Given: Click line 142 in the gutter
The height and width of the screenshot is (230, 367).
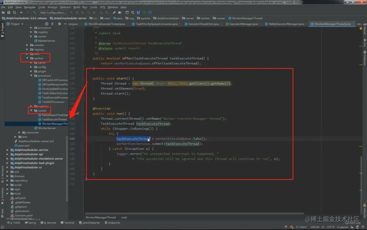Looking at the screenshot, I should 72,139.
